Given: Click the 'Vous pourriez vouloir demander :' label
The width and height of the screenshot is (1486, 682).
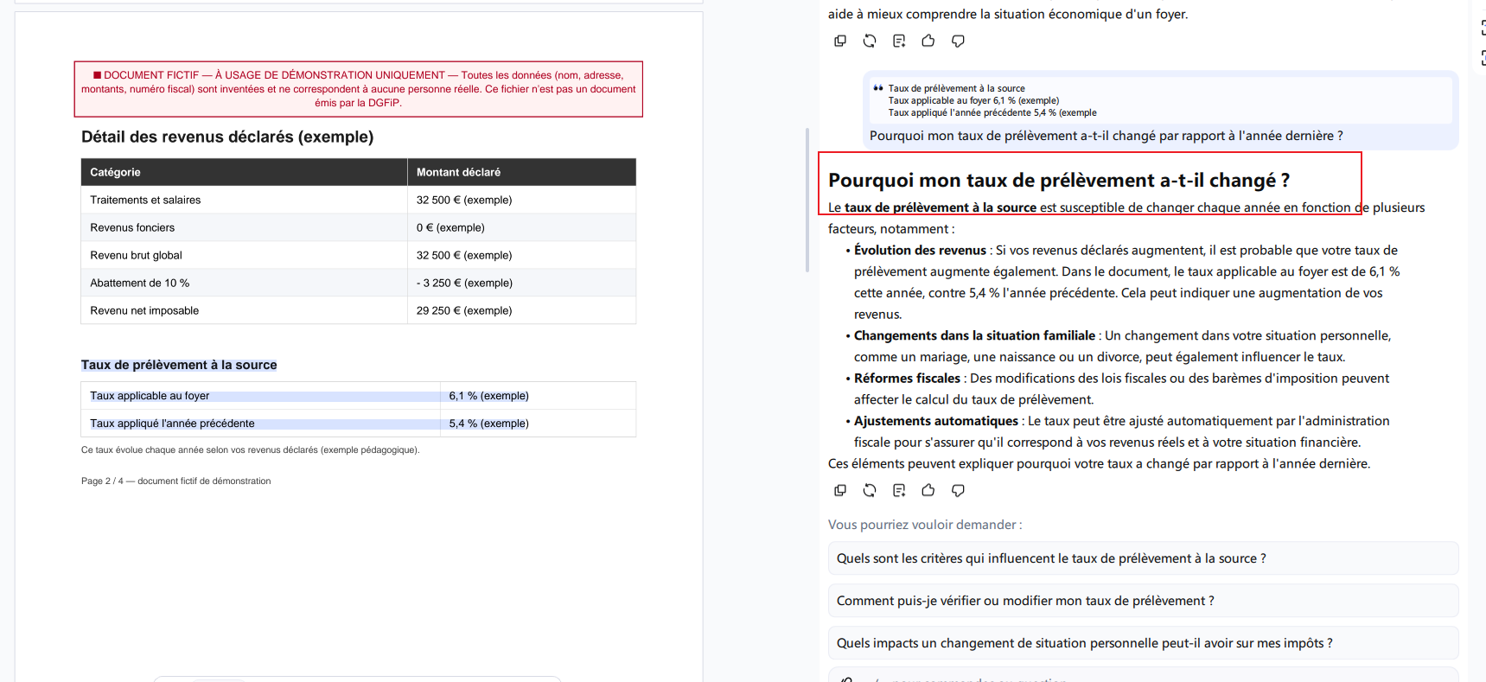Looking at the screenshot, I should point(925,525).
